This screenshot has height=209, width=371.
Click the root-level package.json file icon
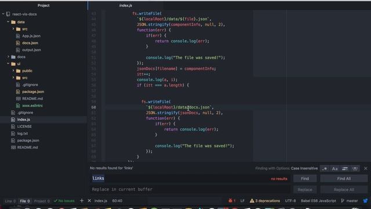pyautogui.click(x=13, y=140)
